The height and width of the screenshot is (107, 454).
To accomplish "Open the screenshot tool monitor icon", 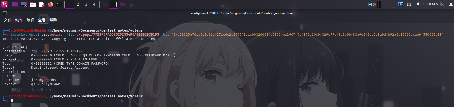I will [24, 4].
